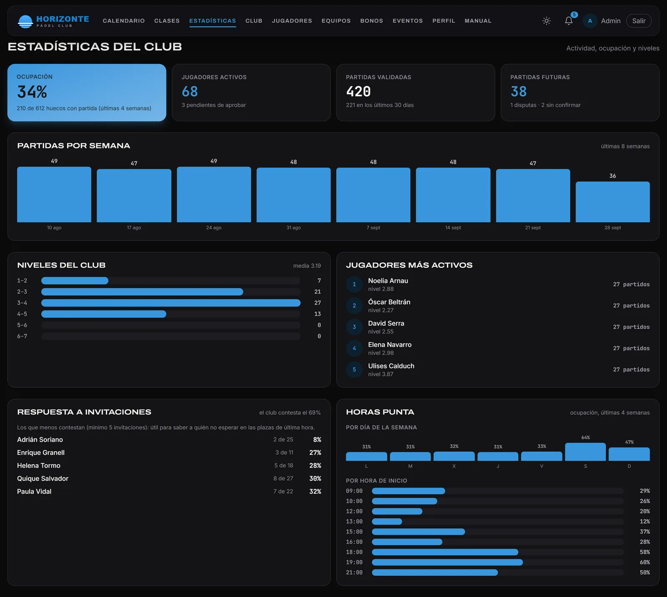
Task: Select the Estadísticas tab
Action: point(213,21)
